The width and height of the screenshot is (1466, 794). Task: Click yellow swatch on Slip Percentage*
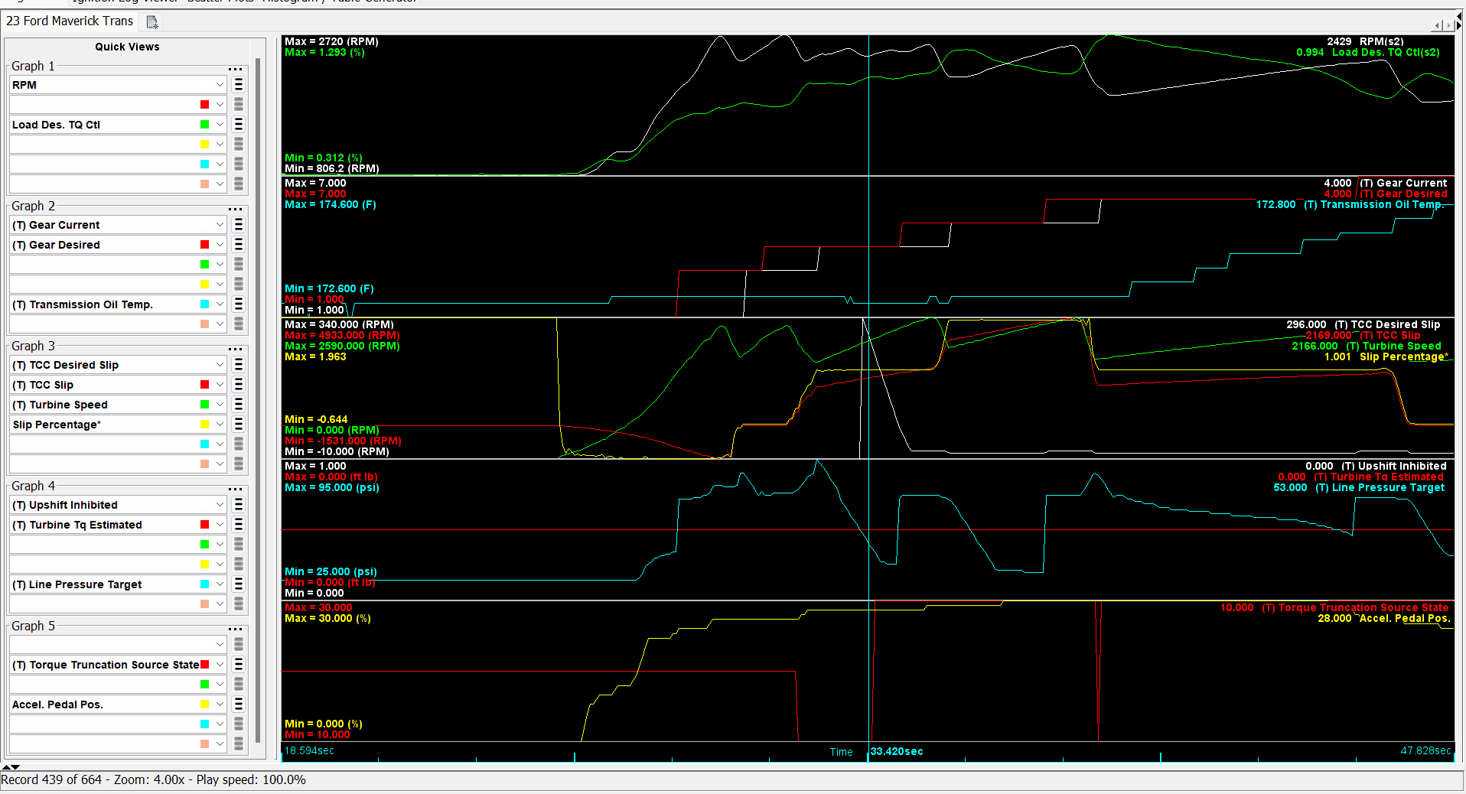[204, 425]
